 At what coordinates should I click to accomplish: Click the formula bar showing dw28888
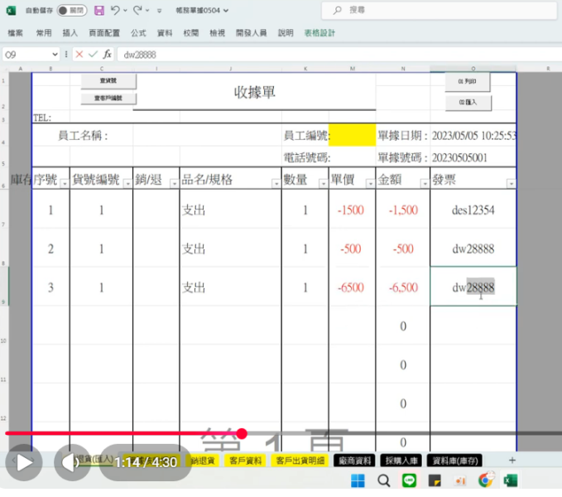[339, 55]
